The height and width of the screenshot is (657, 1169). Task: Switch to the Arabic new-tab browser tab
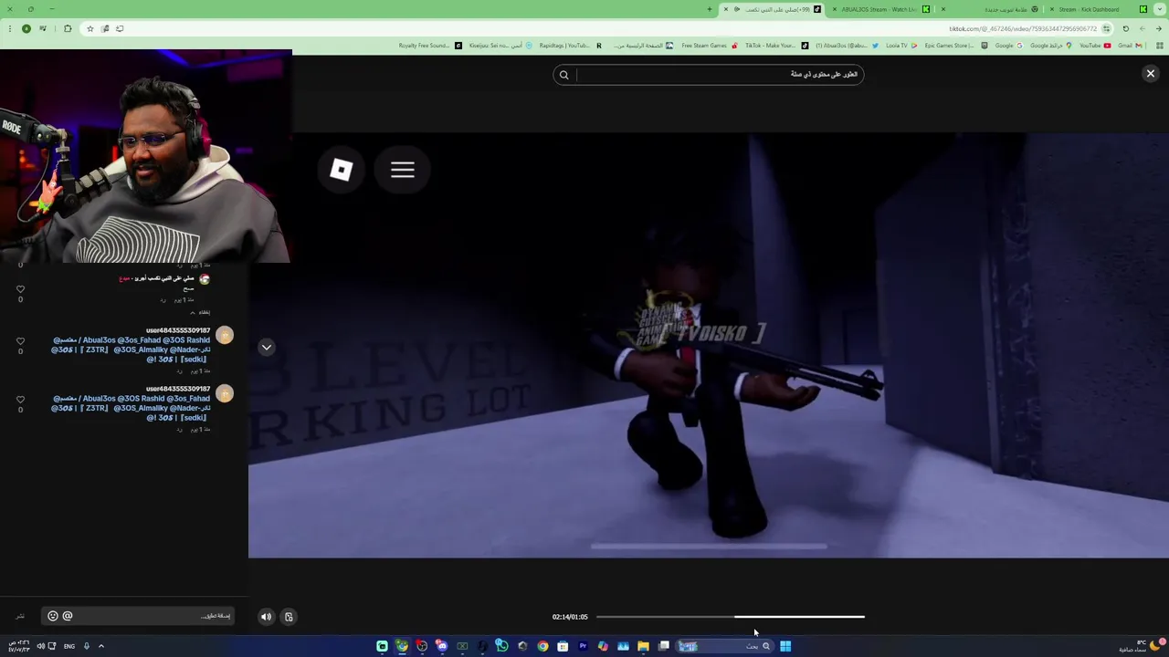coord(991,9)
